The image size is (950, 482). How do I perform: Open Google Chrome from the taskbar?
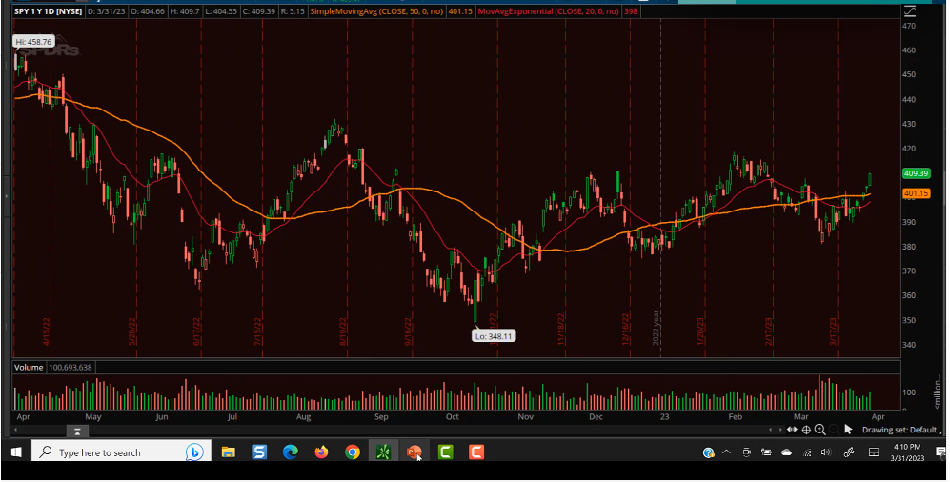point(353,452)
